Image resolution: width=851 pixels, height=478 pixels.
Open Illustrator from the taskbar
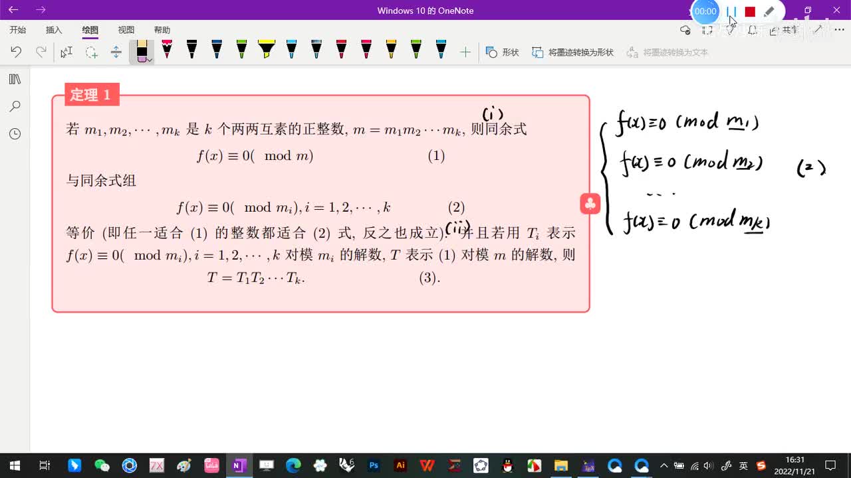coord(400,465)
